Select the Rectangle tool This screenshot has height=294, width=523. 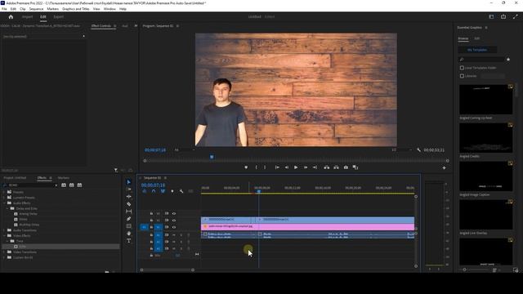point(129,226)
